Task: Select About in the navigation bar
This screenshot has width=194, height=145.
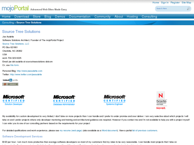Action: tap(119, 16)
